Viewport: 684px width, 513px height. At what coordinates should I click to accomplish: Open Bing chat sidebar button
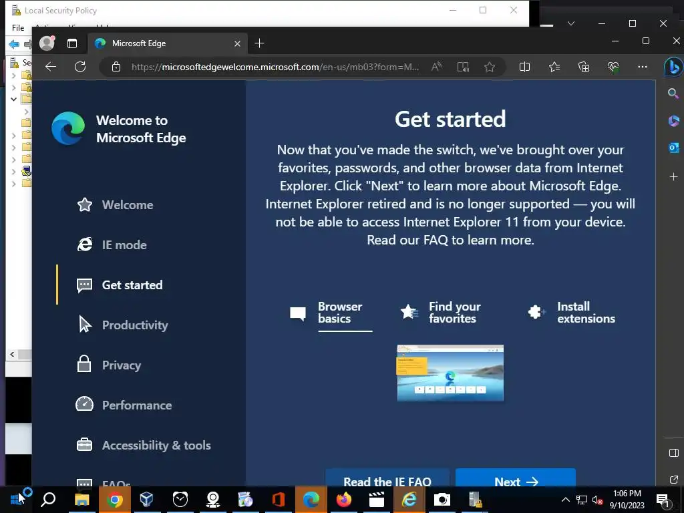coord(673,67)
